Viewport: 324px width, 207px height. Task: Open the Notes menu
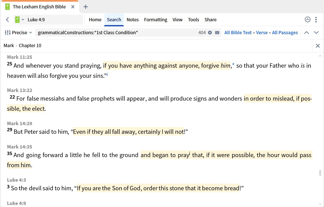[x=133, y=20]
